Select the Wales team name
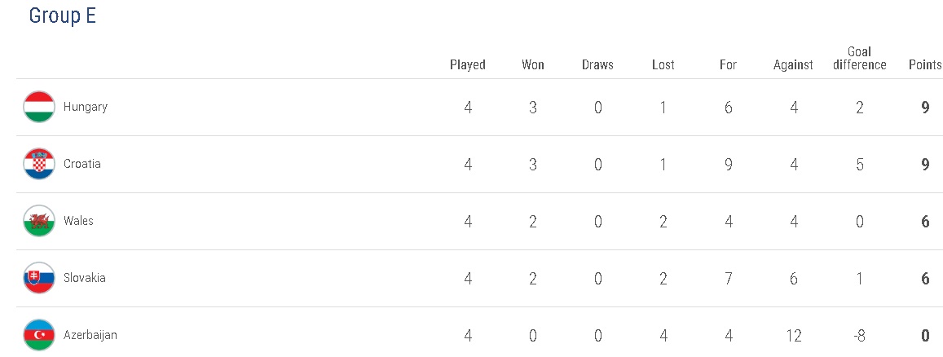 [x=78, y=221]
